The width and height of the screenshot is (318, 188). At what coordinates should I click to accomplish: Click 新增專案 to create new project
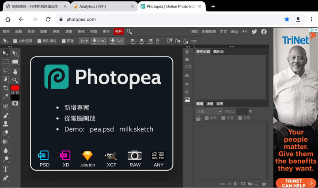point(77,108)
